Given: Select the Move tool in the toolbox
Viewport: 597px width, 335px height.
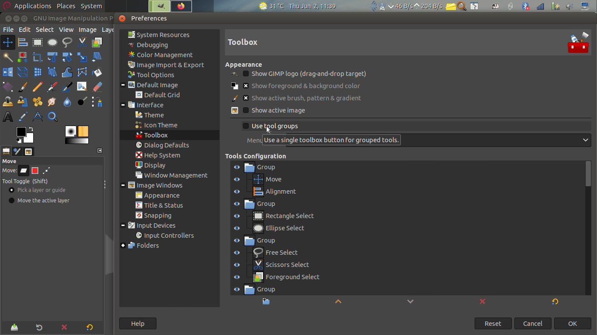Looking at the screenshot, I should tap(8, 42).
